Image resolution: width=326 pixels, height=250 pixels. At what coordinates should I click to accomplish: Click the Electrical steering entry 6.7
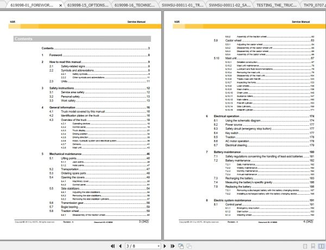point(264,145)
